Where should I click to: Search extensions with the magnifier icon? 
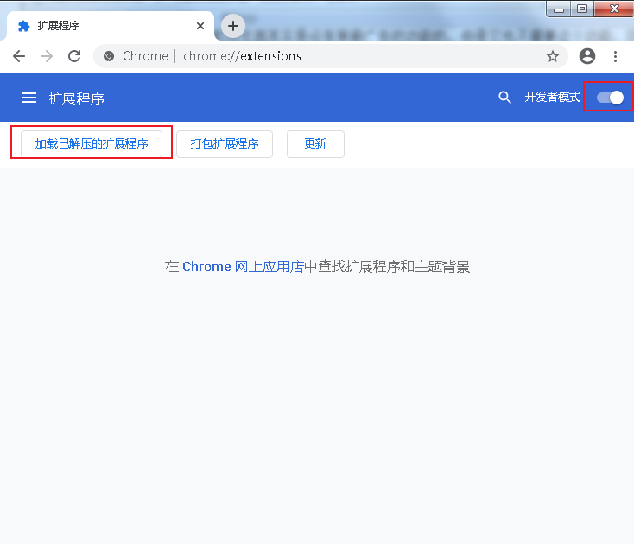point(504,98)
